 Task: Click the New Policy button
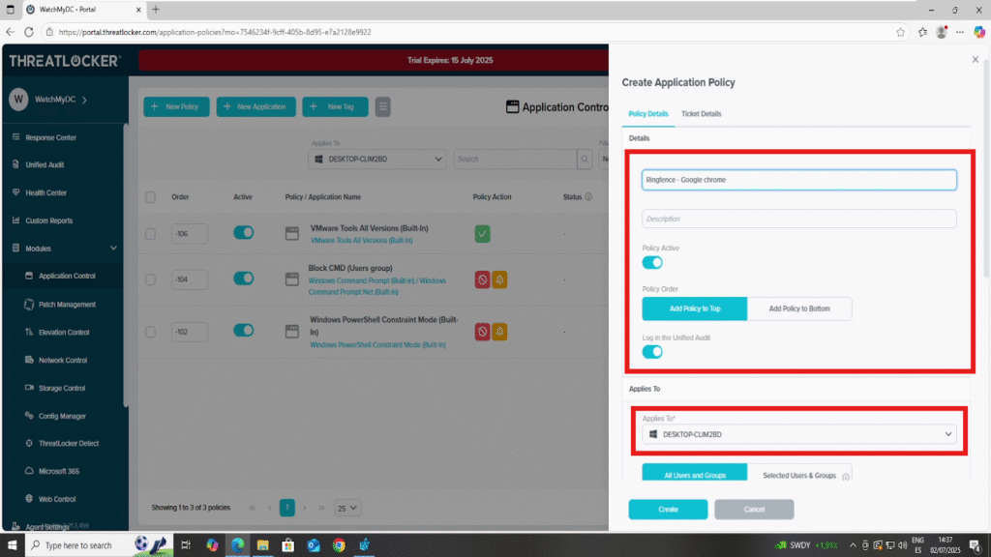176,106
